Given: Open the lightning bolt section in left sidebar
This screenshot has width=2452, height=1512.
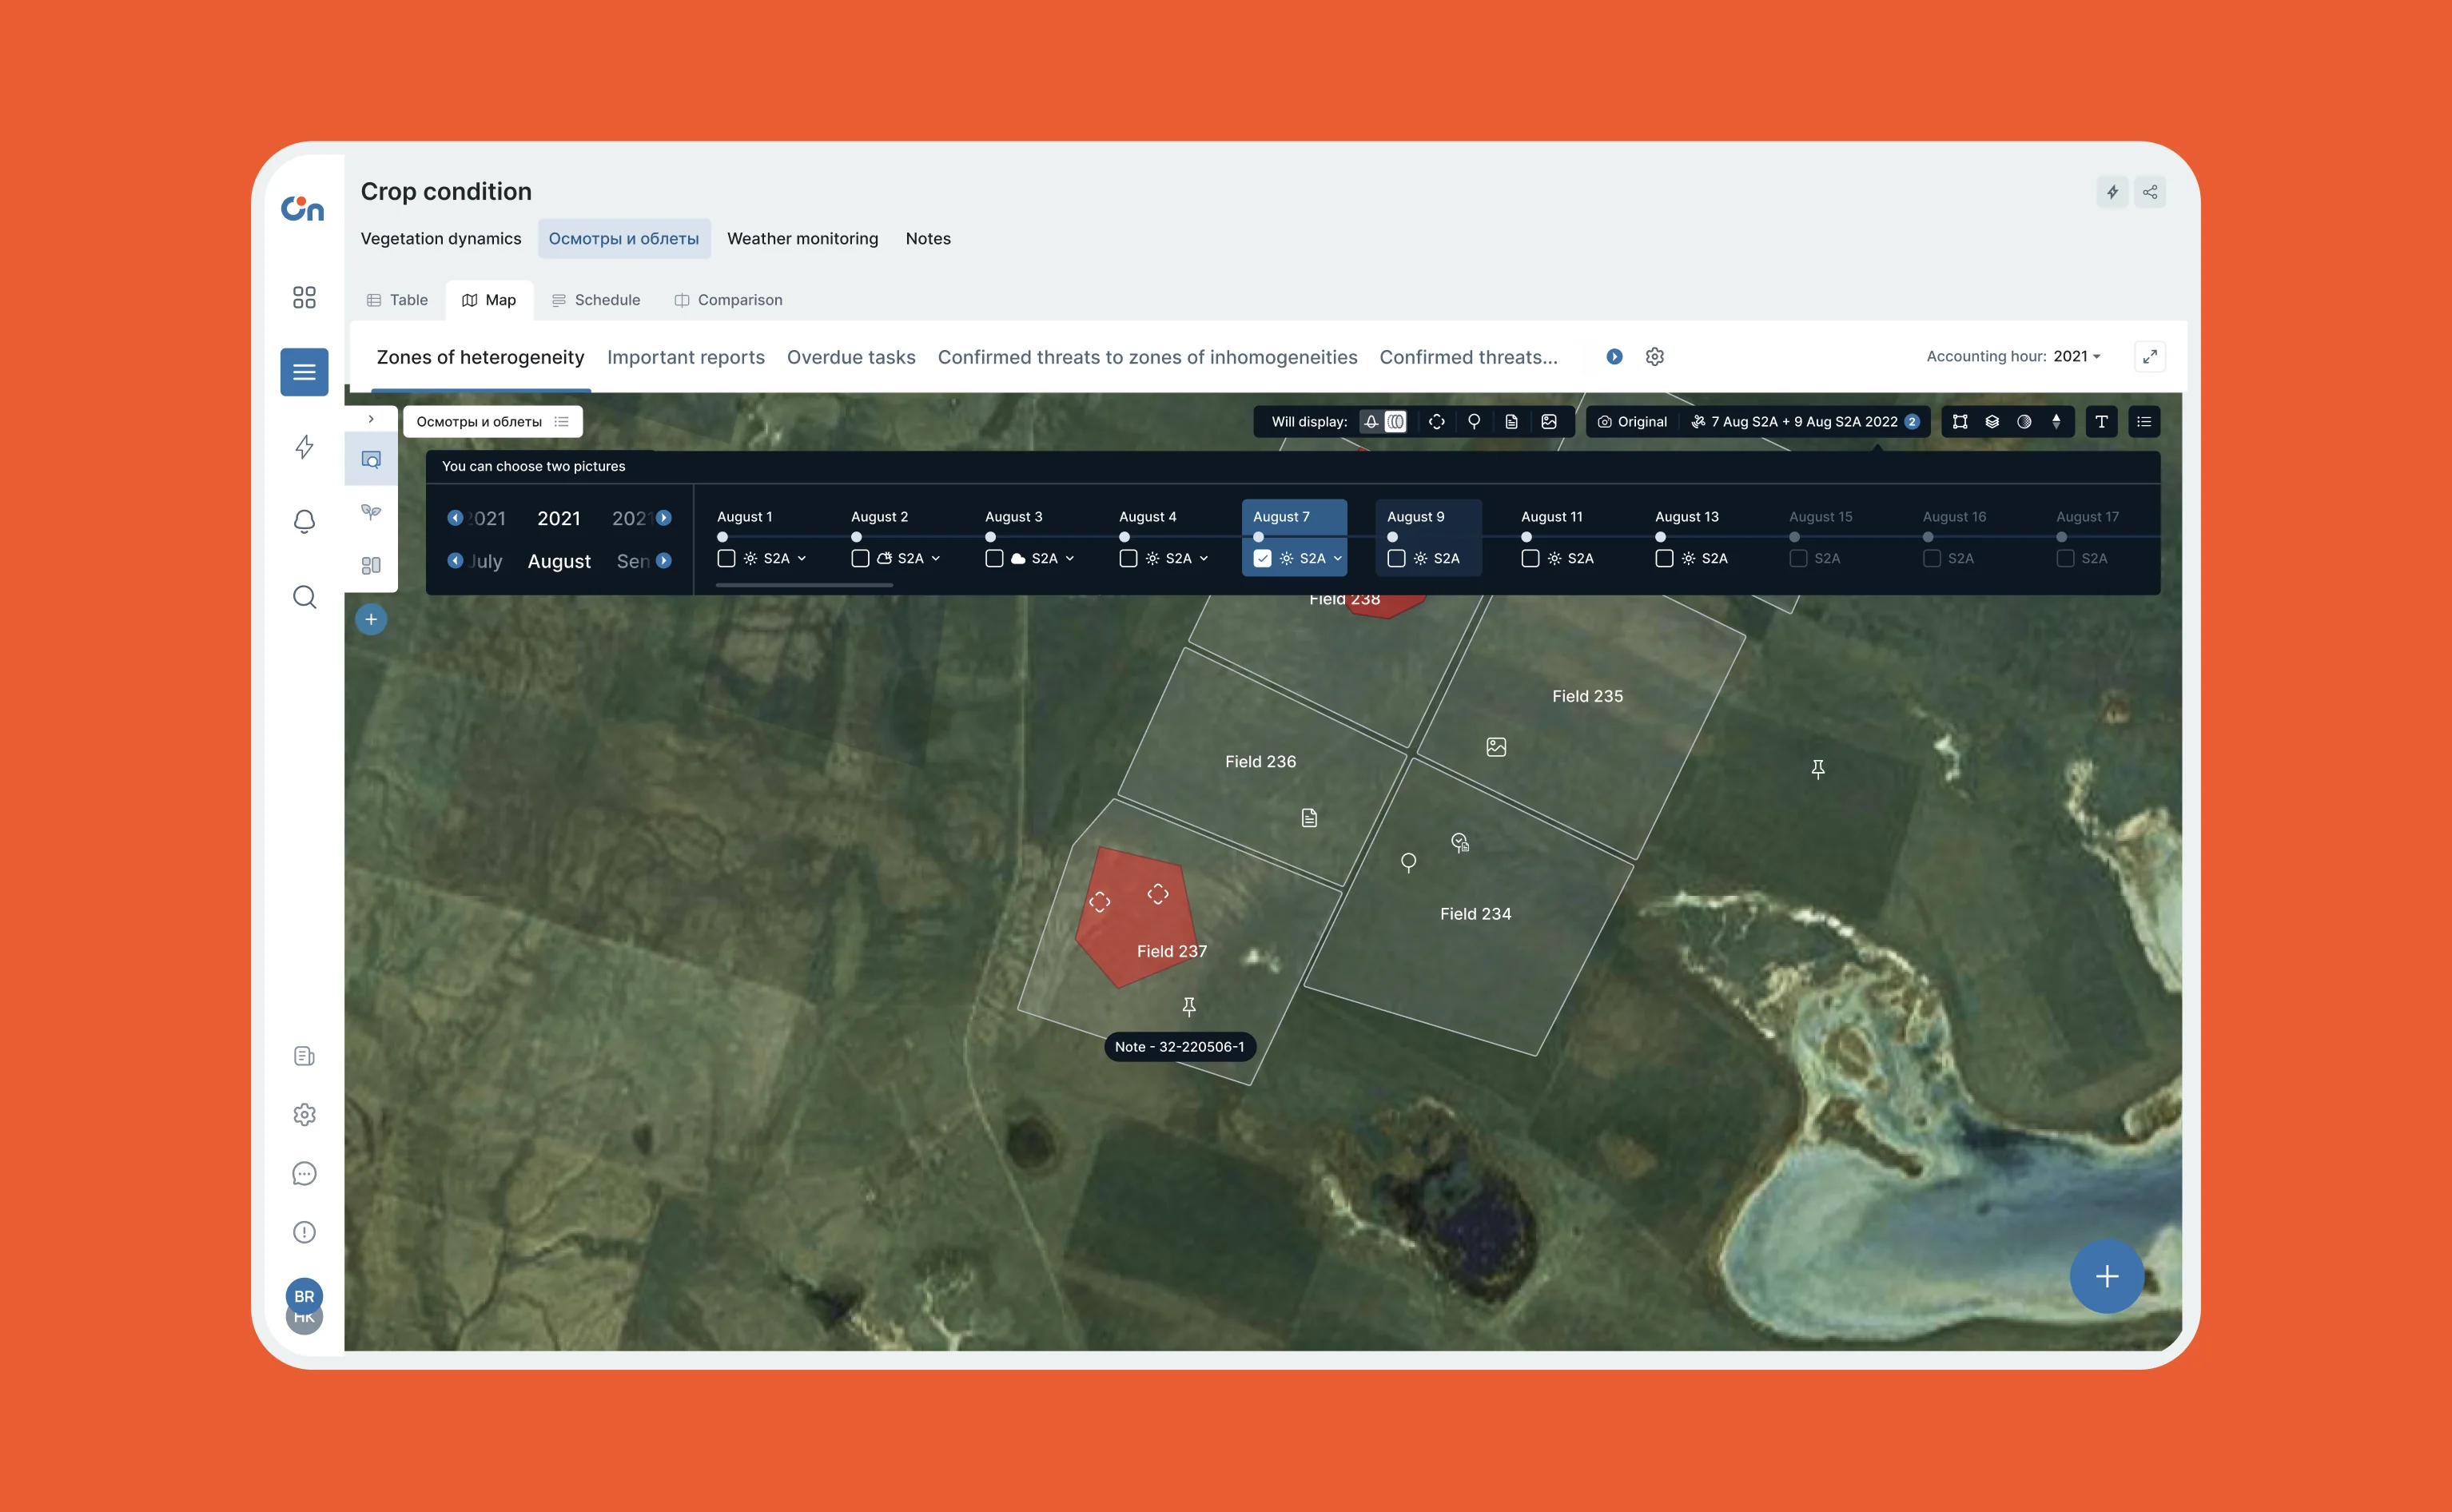Looking at the screenshot, I should [304, 446].
